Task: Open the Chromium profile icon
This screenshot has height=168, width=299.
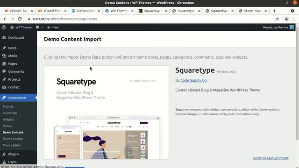Action: tap(286, 19)
